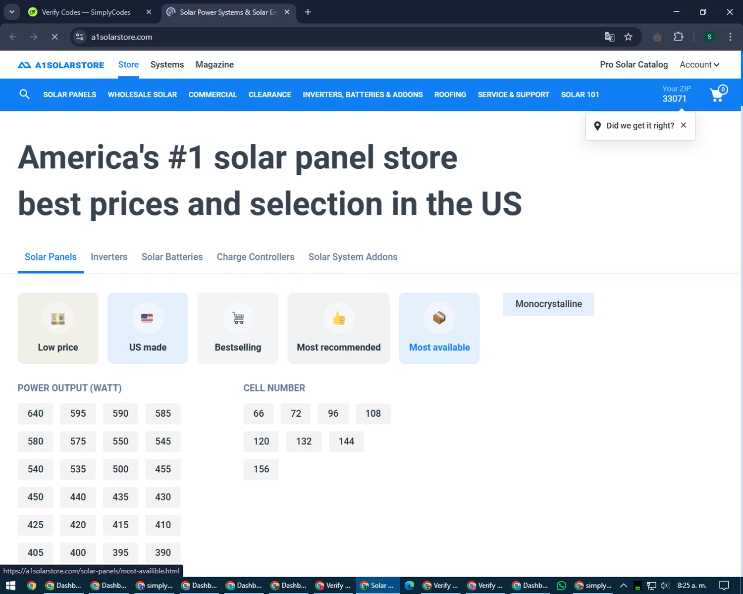This screenshot has width=743, height=594.
Task: Select the Most available filter card
Action: (439, 328)
